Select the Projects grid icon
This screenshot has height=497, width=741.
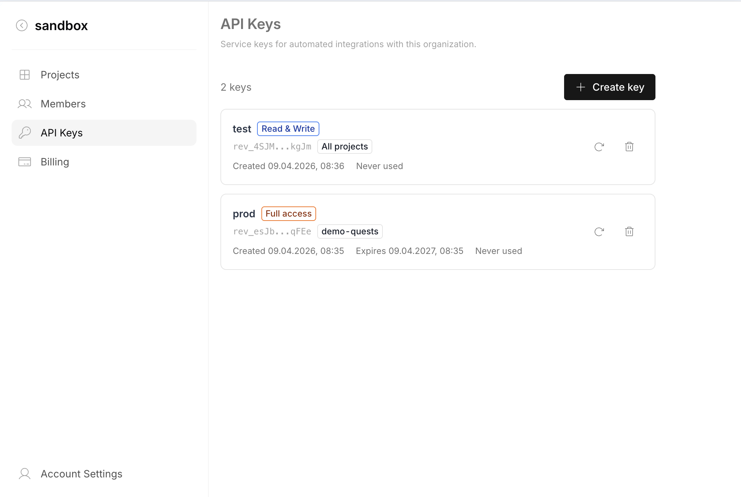(24, 75)
